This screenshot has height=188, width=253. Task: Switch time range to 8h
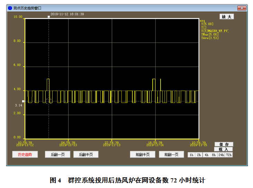point(214,155)
